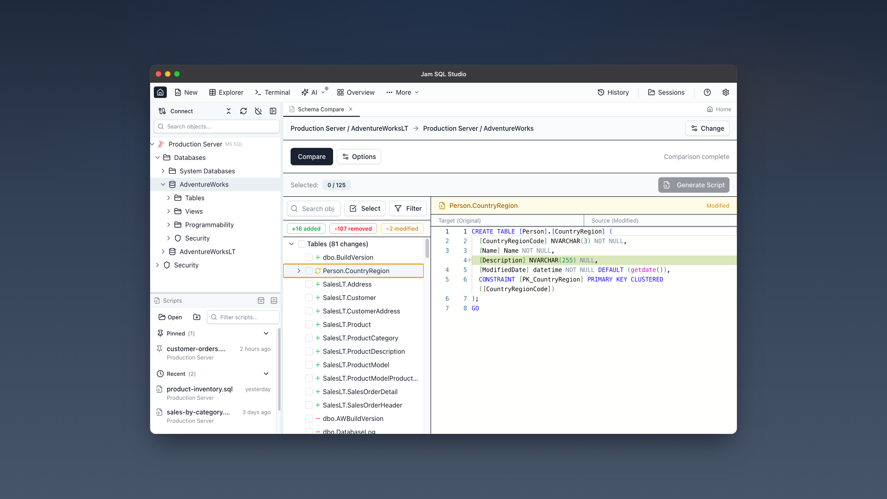Refresh the database connections
This screenshot has height=499, width=887.
point(243,111)
